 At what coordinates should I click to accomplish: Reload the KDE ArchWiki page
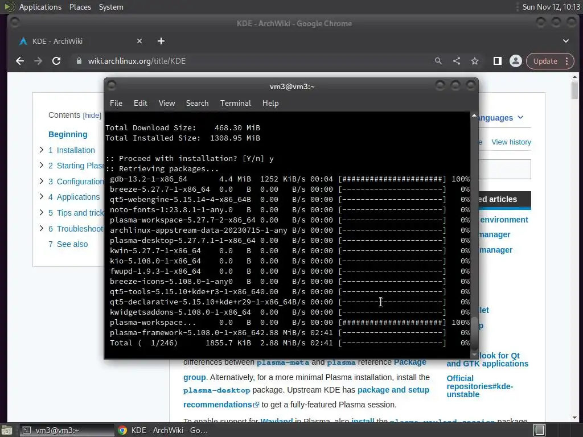[56, 61]
